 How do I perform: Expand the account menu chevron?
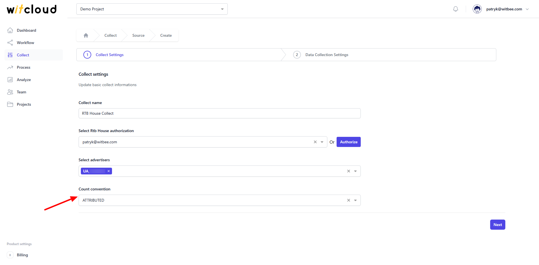pos(527,9)
